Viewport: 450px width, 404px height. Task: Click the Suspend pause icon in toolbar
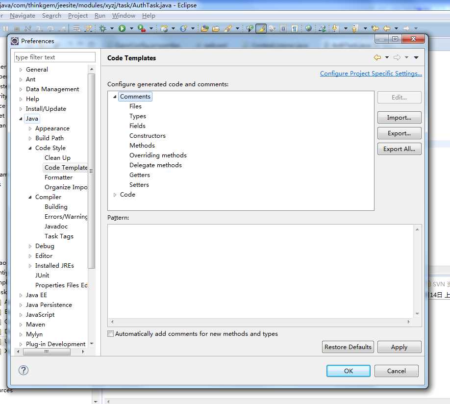[x=6, y=28]
